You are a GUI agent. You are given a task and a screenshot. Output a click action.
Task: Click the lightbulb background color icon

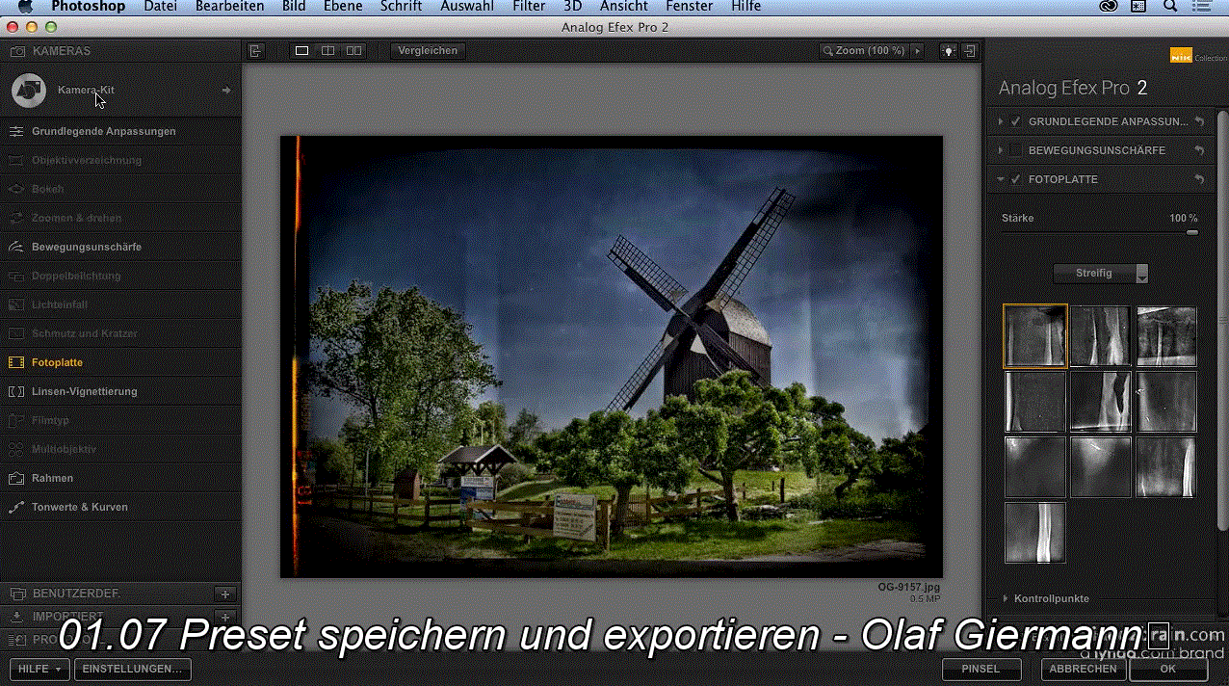pos(949,50)
